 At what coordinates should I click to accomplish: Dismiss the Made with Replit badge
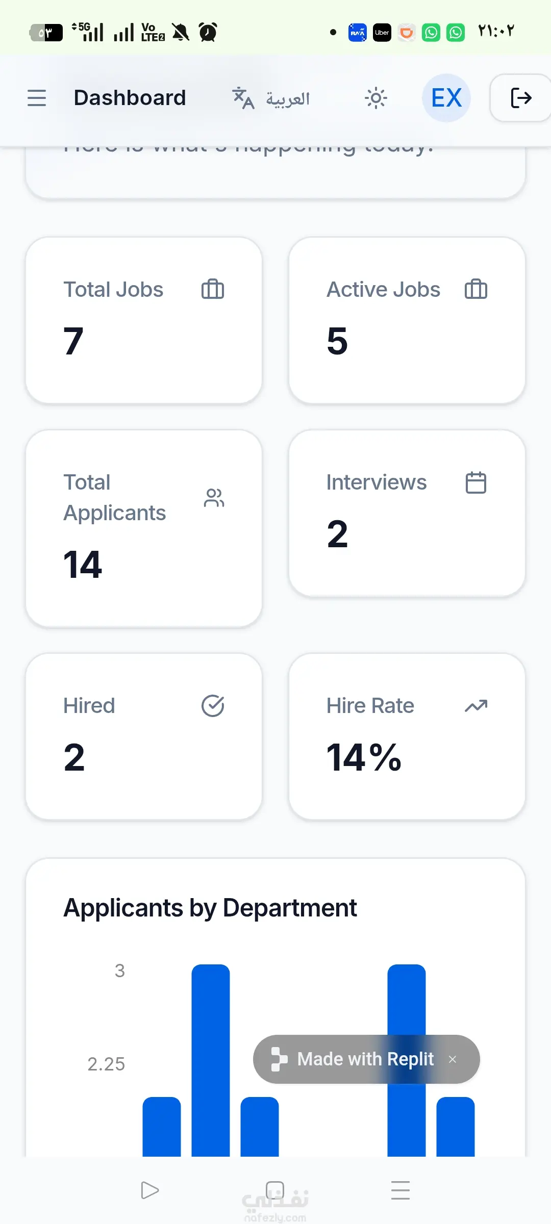pos(453,1059)
